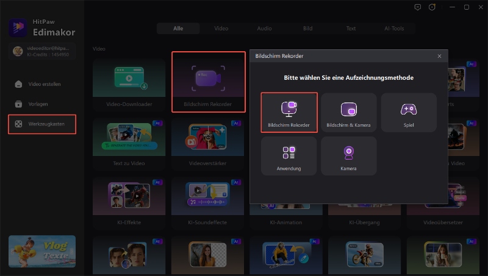Select the Kamera webcam recording option
This screenshot has height=276, width=488.
click(348, 156)
